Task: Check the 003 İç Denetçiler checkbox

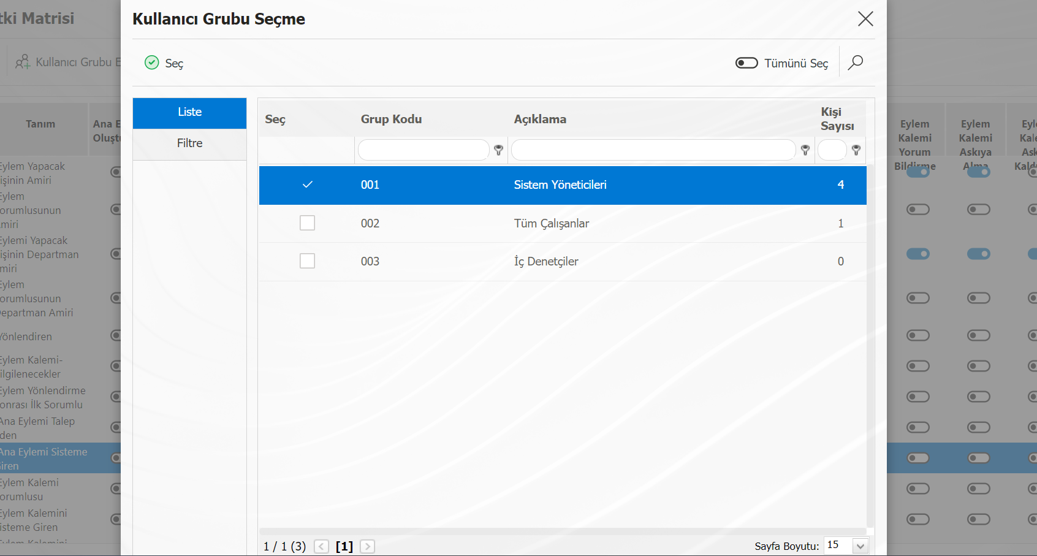Action: click(308, 261)
